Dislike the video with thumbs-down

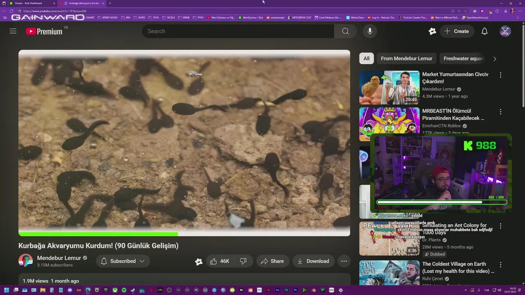tap(243, 261)
